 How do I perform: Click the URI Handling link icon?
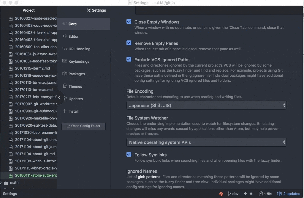point(64,48)
